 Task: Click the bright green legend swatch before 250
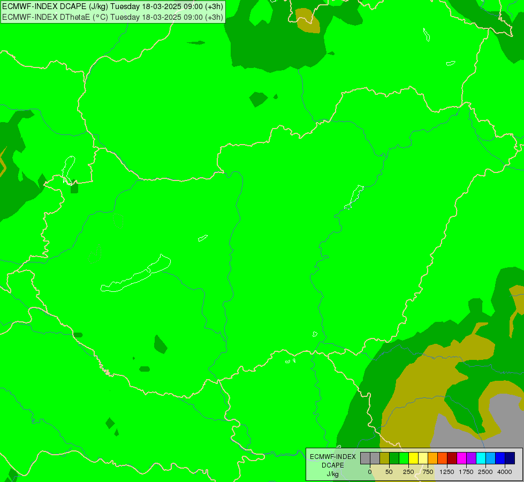coord(404,458)
